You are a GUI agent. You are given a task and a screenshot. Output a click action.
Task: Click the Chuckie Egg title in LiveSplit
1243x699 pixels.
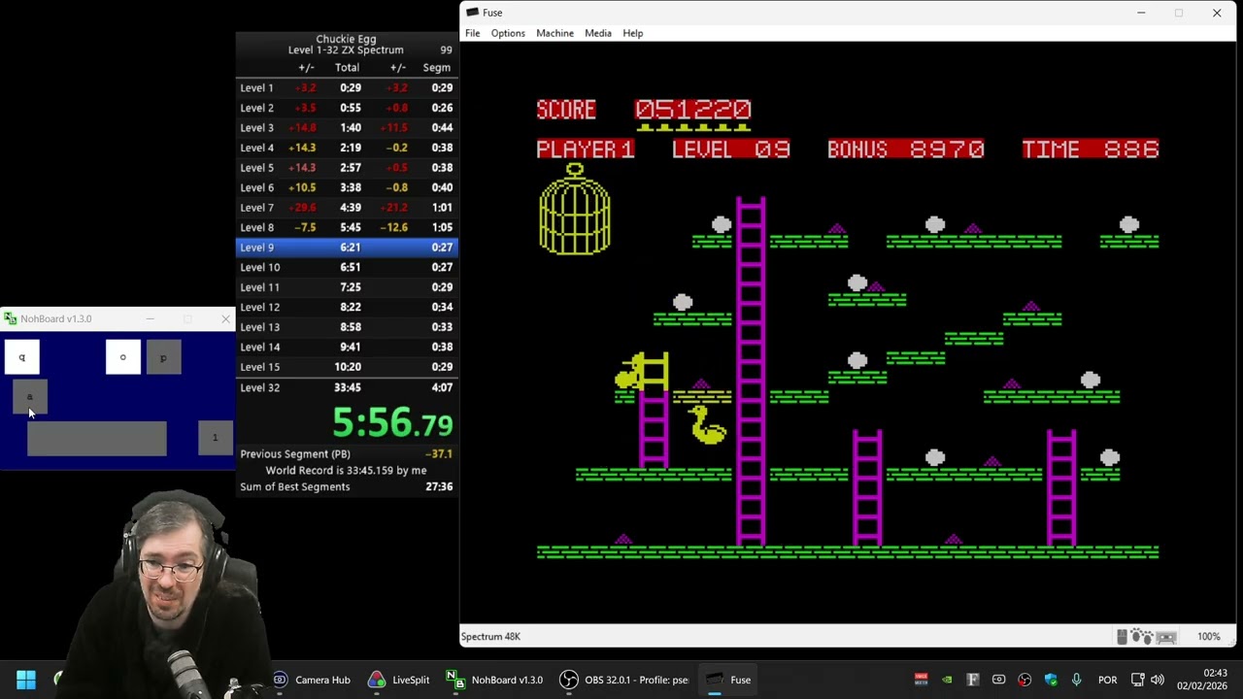pos(346,39)
